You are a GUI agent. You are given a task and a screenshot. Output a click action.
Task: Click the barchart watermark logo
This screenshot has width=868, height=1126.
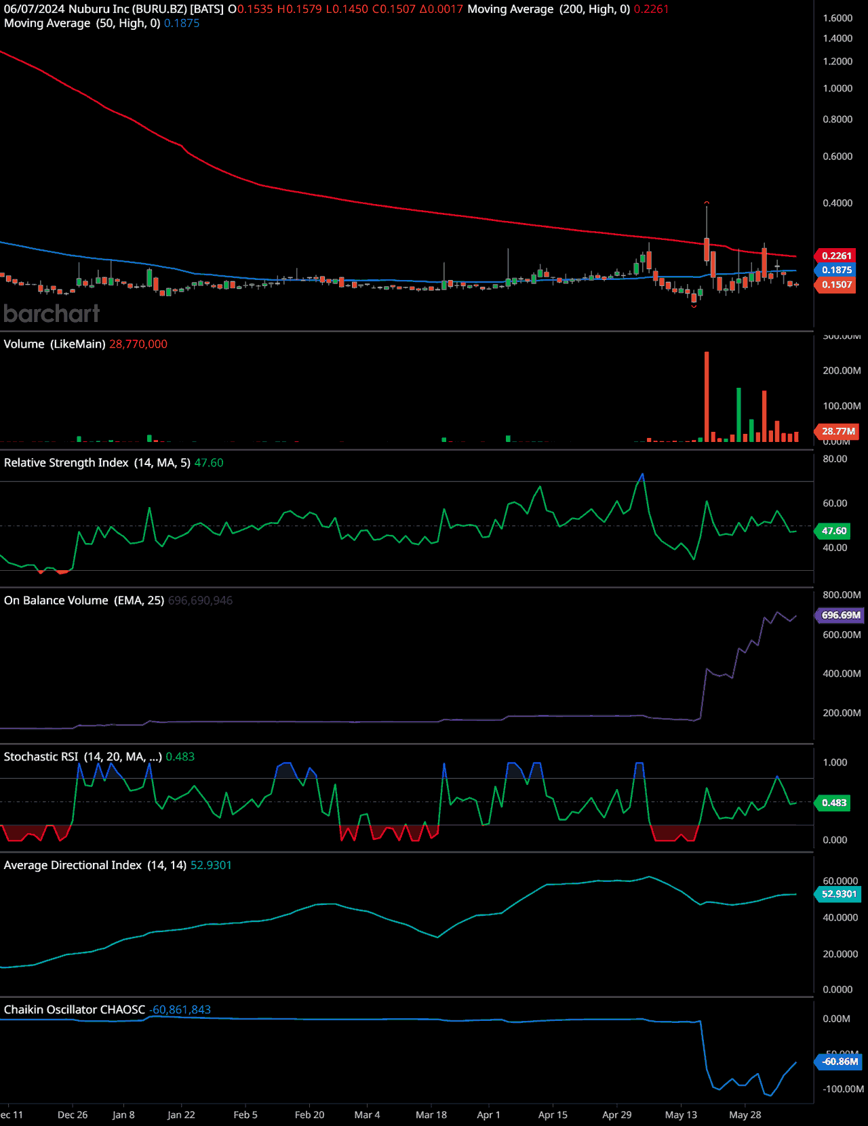coord(52,314)
